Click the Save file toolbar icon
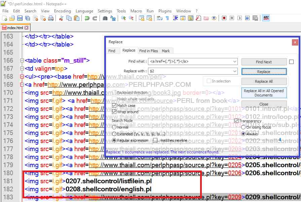301x202 pixels. pyautogui.click(x=20, y=18)
